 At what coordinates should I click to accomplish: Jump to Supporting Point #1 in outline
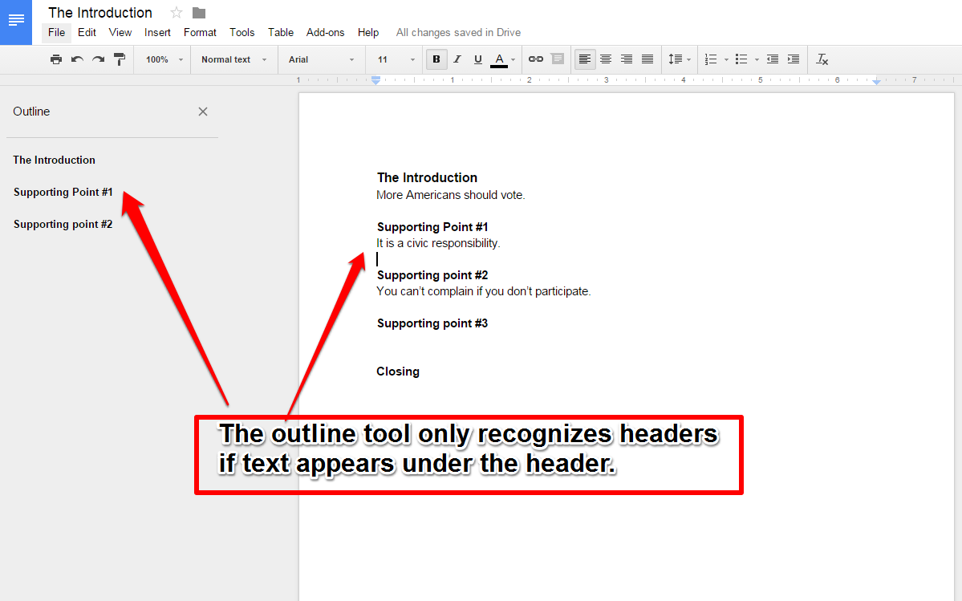click(x=63, y=192)
